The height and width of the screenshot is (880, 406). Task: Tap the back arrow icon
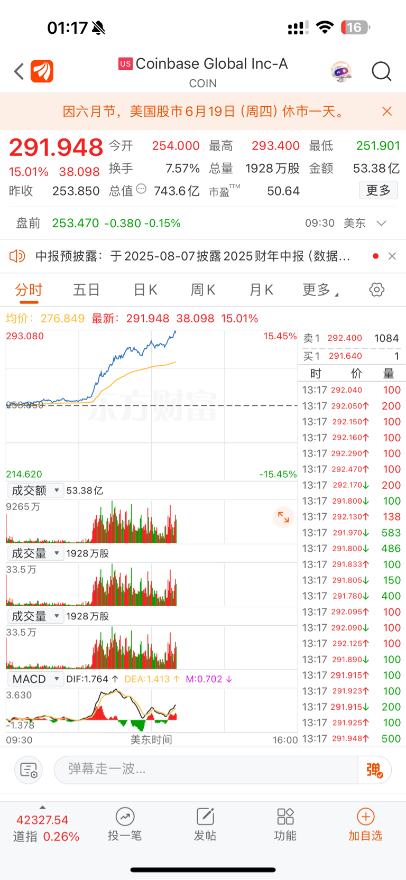click(19, 71)
